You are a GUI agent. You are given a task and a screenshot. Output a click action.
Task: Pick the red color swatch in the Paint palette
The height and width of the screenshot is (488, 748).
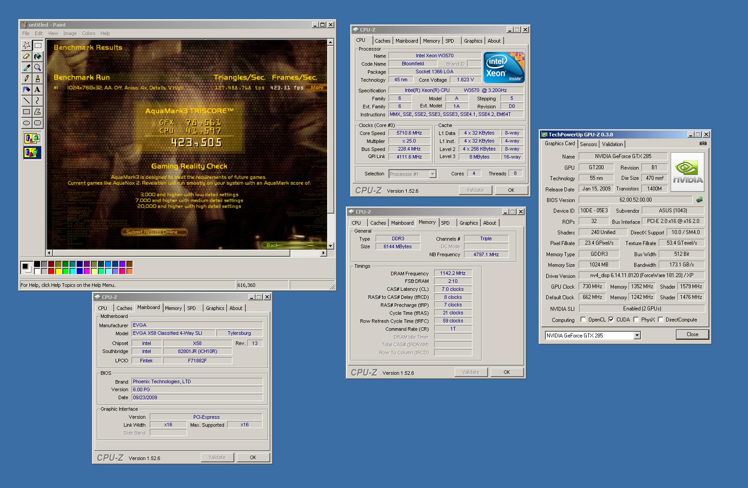52,271
